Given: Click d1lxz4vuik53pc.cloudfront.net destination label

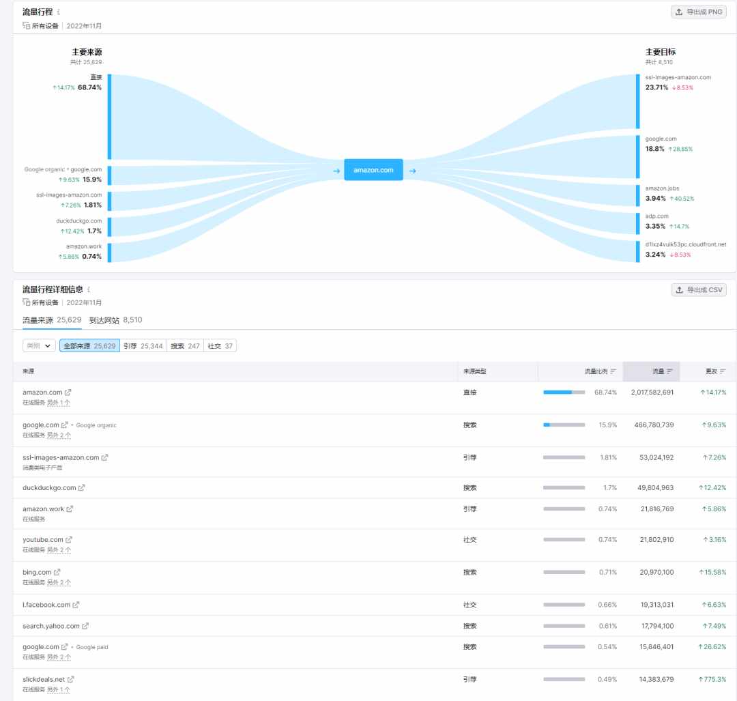Looking at the screenshot, I should 685,244.
